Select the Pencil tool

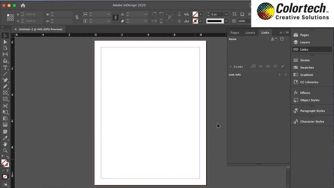point(5,87)
